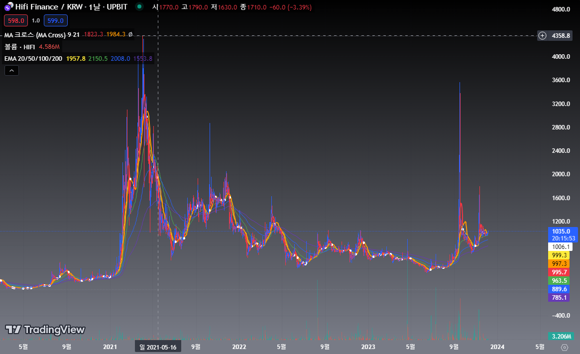Open the Hifi Finance / KRW symbol title
The width and height of the screenshot is (580, 354).
(x=71, y=6)
